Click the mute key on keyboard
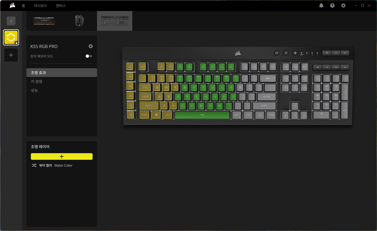This screenshot has height=231, width=377. 327,53
